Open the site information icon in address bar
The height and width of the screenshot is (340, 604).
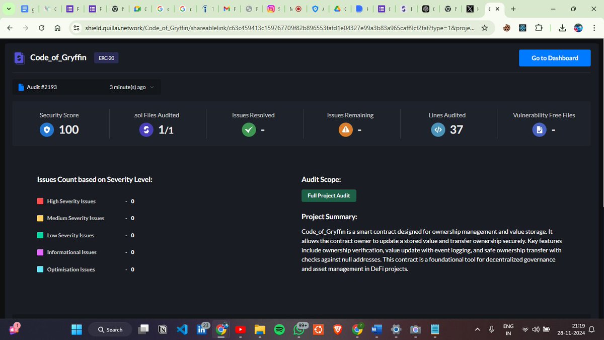(76, 28)
